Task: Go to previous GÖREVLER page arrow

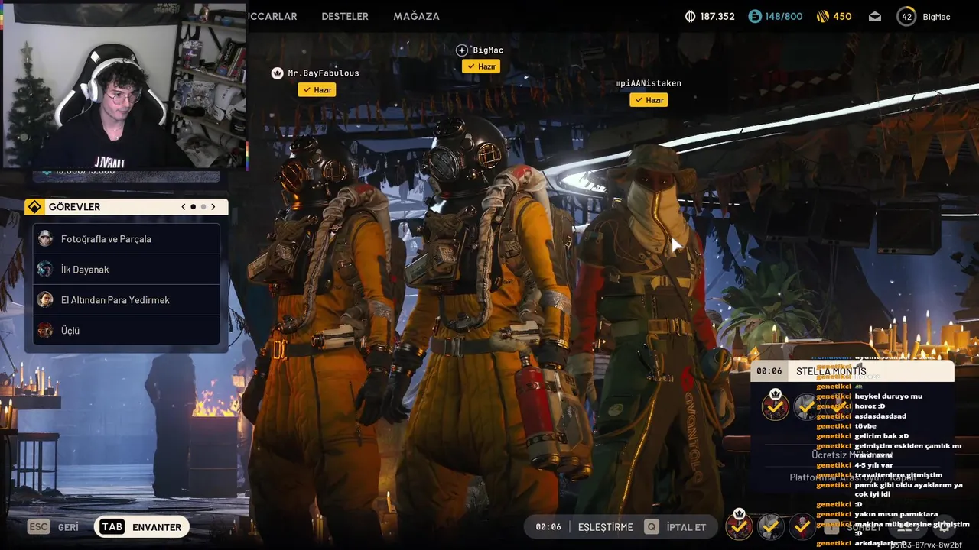Action: point(184,207)
